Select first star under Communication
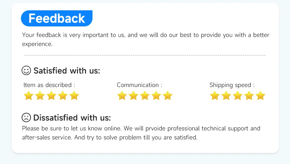 (x=122, y=96)
